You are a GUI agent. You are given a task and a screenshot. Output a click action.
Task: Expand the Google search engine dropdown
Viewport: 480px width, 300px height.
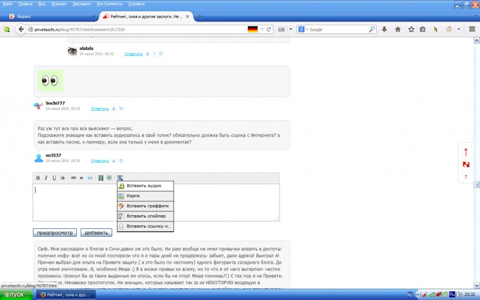pos(305,29)
